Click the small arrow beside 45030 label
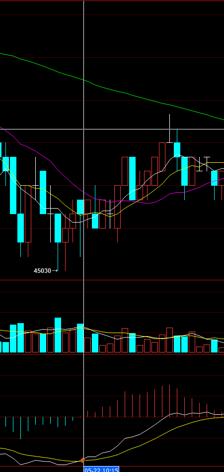224x472 pixels. tap(55, 271)
